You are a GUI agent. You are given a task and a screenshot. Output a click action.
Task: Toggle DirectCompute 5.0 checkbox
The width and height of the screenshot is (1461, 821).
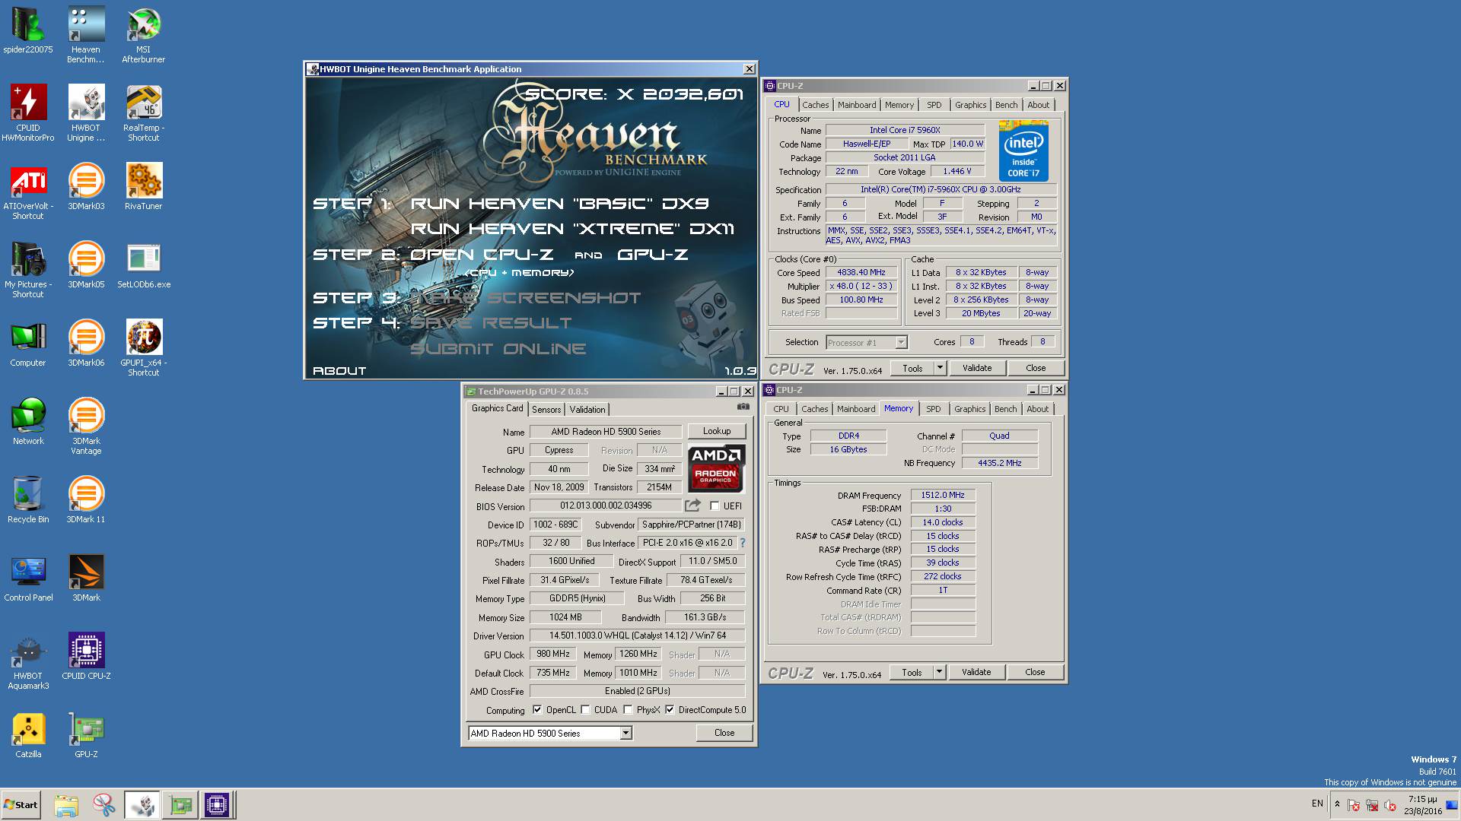point(670,710)
